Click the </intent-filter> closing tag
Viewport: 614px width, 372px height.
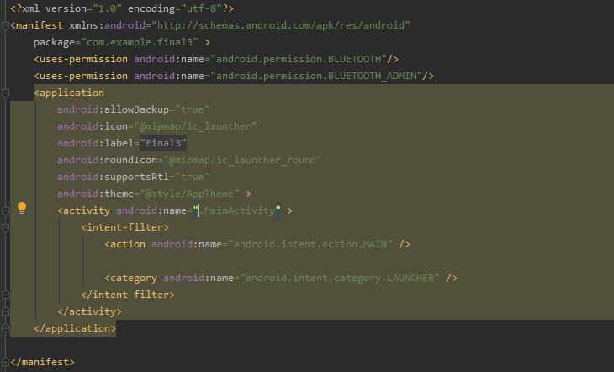(x=128, y=295)
